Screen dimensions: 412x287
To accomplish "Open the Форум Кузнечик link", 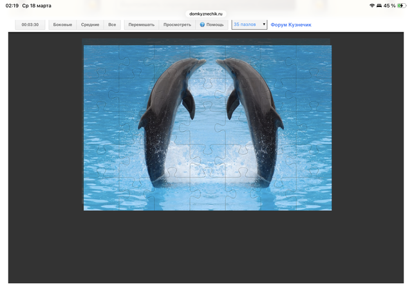I will tap(290, 25).
